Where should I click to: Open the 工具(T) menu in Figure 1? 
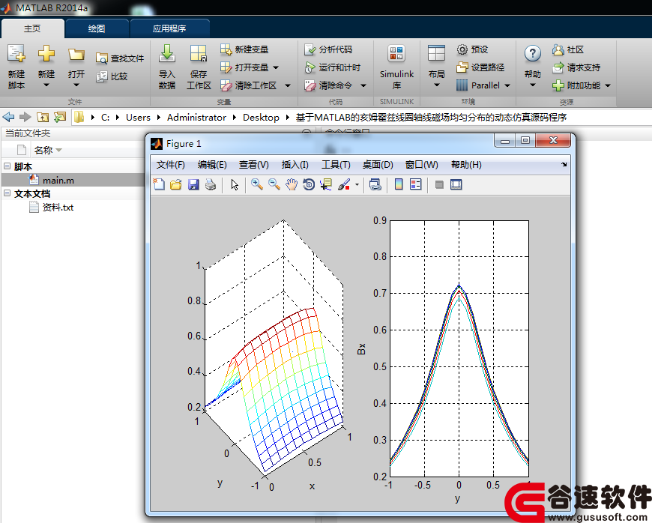[x=336, y=165]
